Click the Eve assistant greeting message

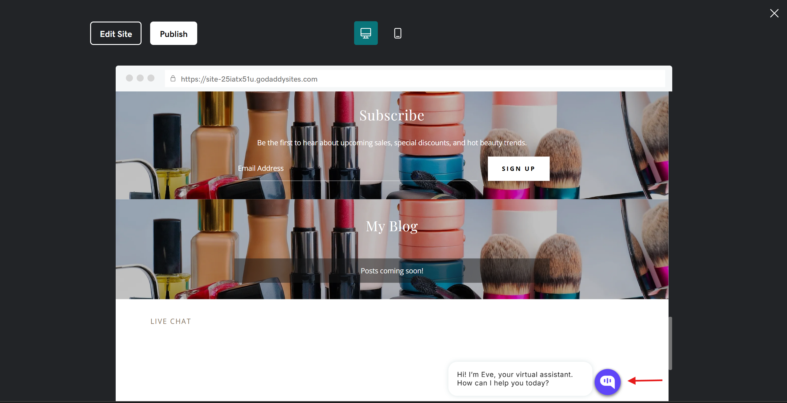[x=520, y=379]
